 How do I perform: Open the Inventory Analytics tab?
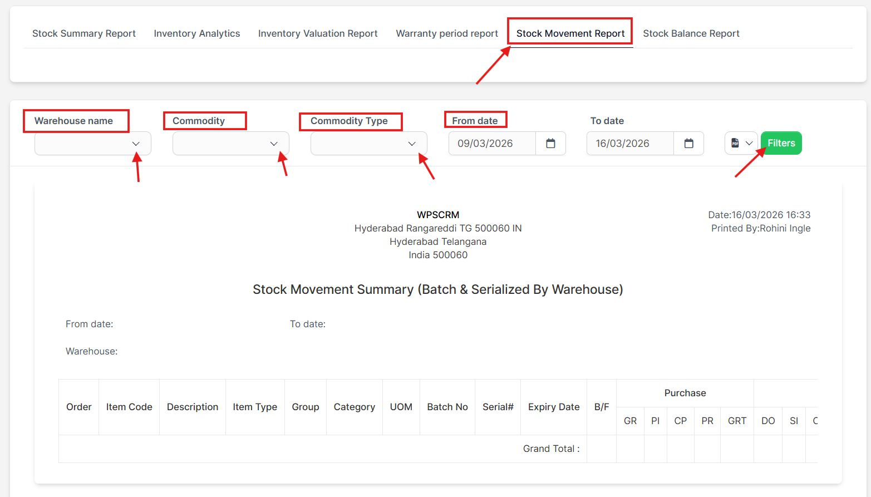(x=197, y=33)
